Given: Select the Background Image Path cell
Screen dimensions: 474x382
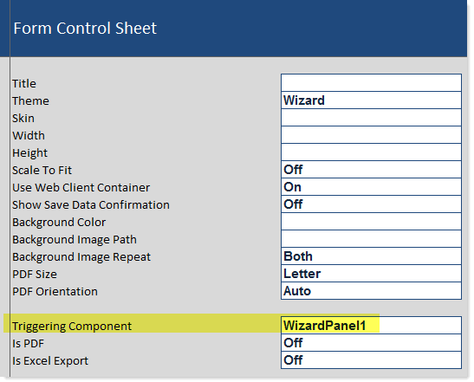Looking at the screenshot, I should pos(371,239).
